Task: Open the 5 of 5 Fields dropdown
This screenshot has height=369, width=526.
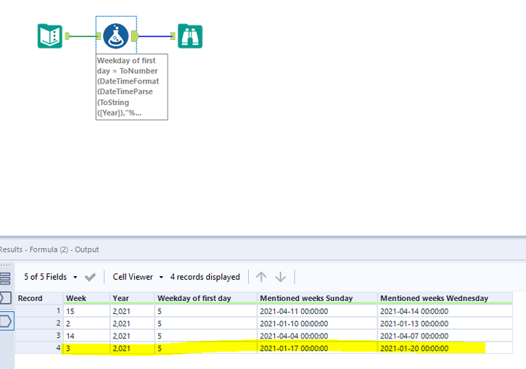Action: 51,277
